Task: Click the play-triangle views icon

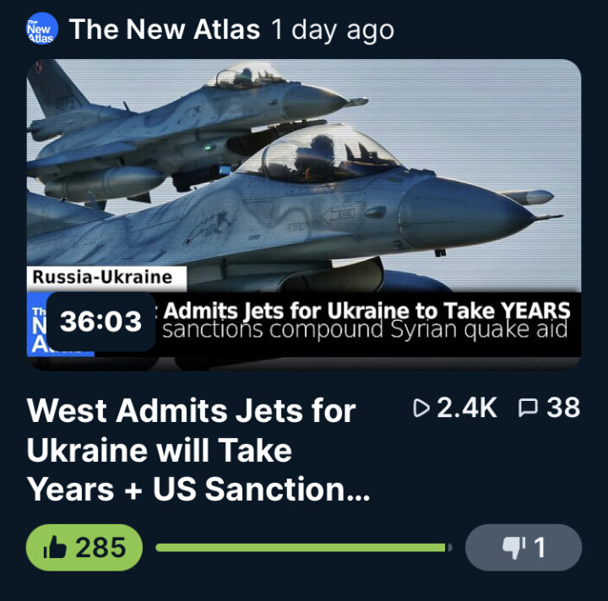Action: pyautogui.click(x=421, y=408)
